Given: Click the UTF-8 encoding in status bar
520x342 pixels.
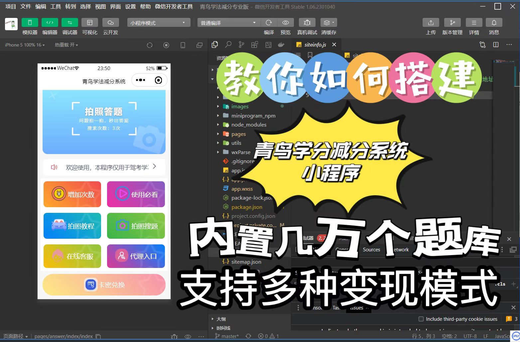Looking at the screenshot, I should click(470, 336).
